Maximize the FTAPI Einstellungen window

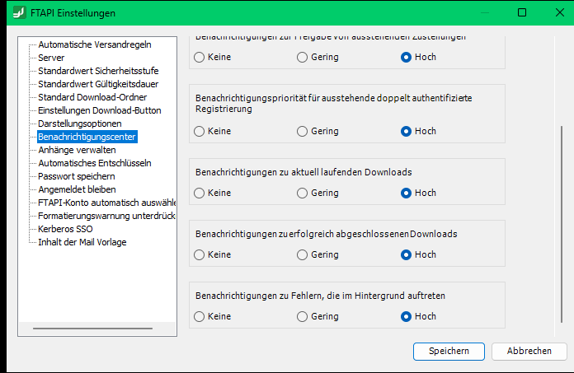click(x=522, y=12)
